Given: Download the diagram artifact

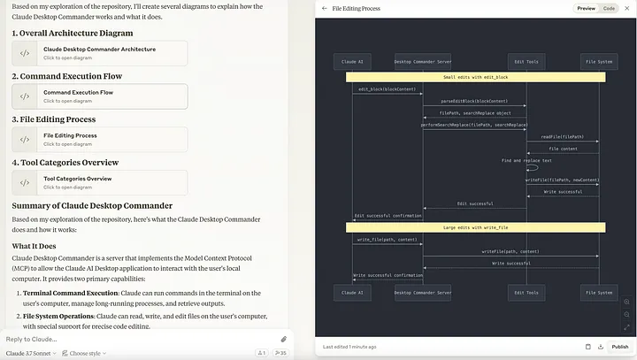Looking at the screenshot, I should coord(601,347).
